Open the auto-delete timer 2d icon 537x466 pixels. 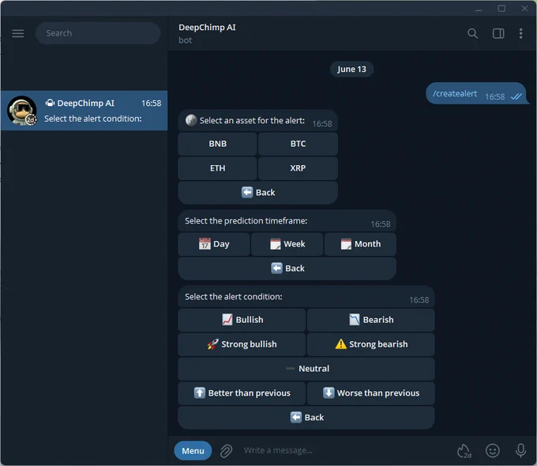464,451
